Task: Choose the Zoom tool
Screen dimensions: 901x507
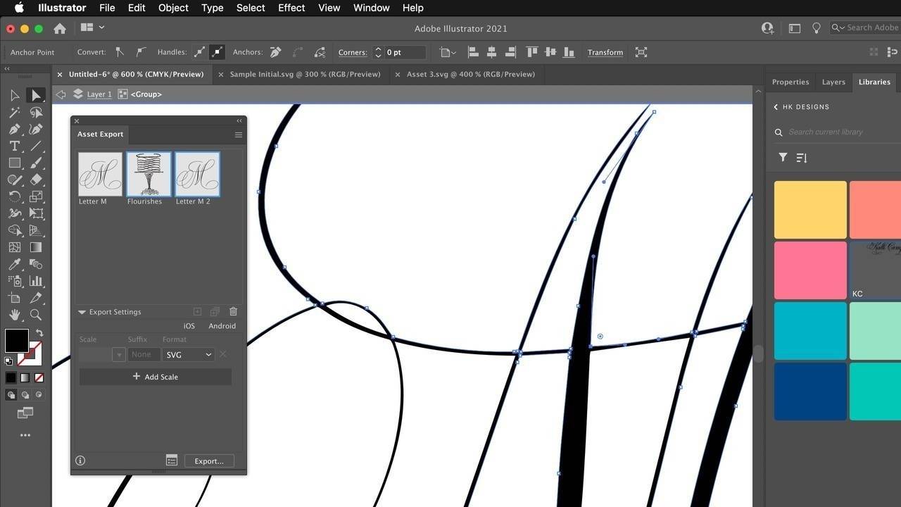Action: tap(36, 315)
